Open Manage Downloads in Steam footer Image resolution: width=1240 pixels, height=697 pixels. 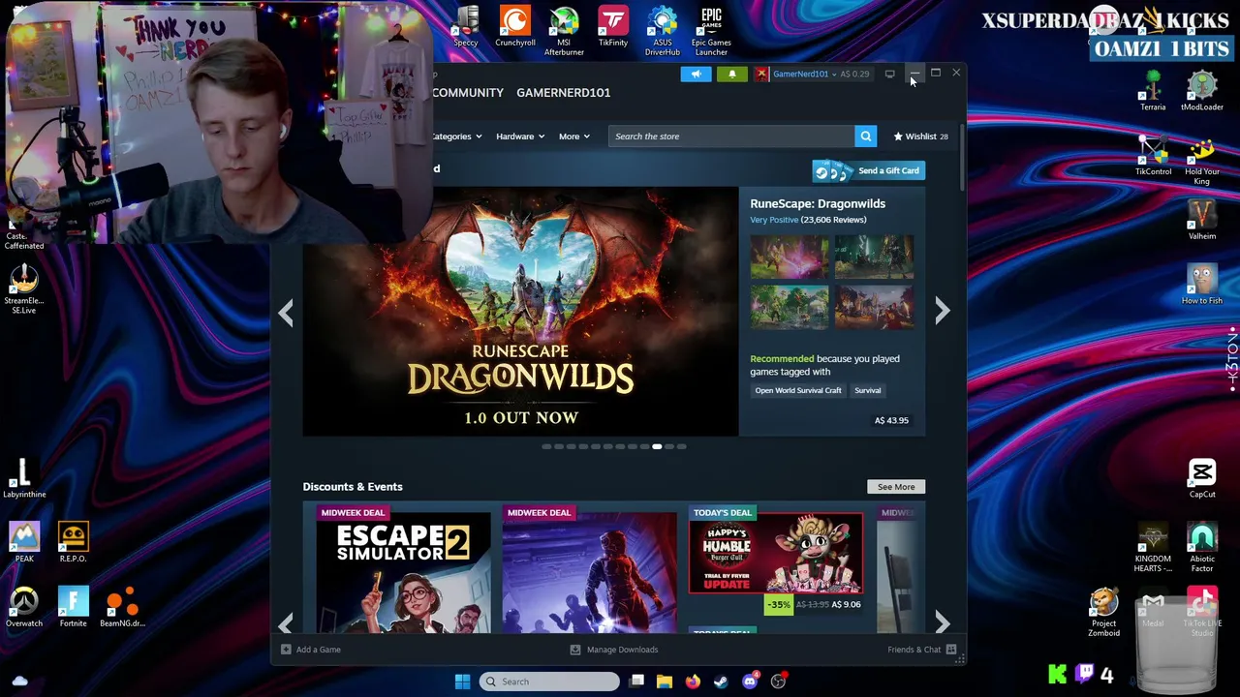[614, 650]
